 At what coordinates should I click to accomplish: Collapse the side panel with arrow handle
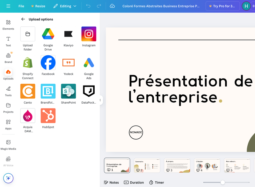[x=101, y=100]
